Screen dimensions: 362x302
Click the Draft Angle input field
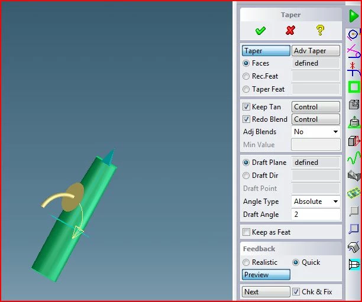tap(316, 215)
